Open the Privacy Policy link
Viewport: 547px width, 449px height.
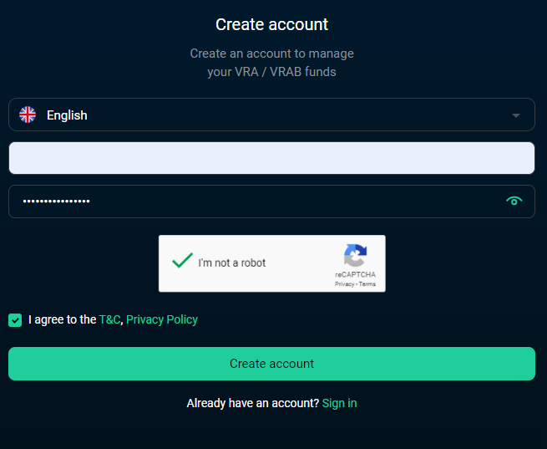(x=162, y=319)
